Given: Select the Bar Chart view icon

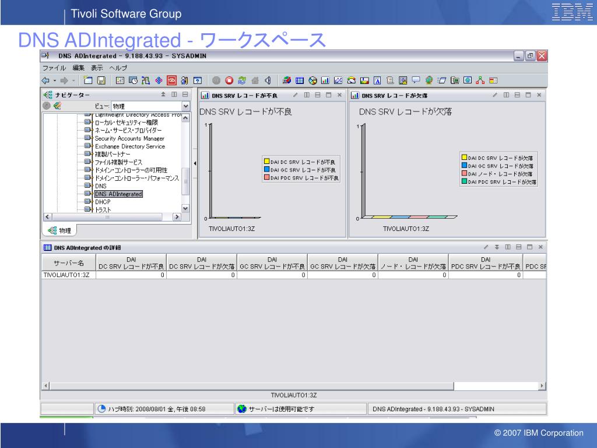Looking at the screenshot, I should 325,80.
